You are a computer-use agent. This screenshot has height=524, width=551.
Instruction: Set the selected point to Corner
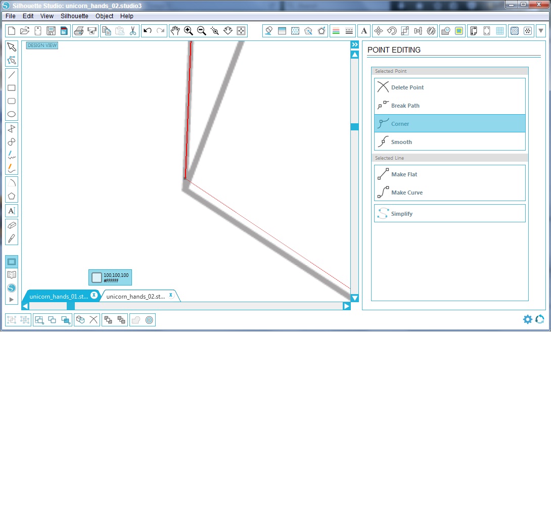click(x=450, y=124)
